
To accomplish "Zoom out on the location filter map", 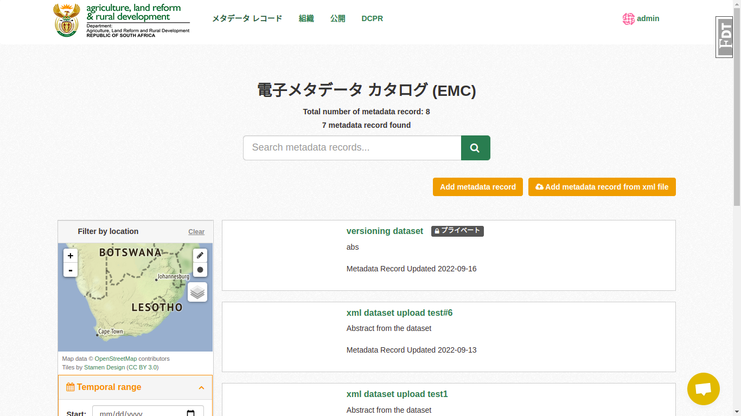I will click(x=70, y=269).
